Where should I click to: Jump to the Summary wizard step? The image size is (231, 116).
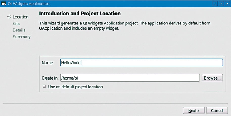click(x=21, y=37)
